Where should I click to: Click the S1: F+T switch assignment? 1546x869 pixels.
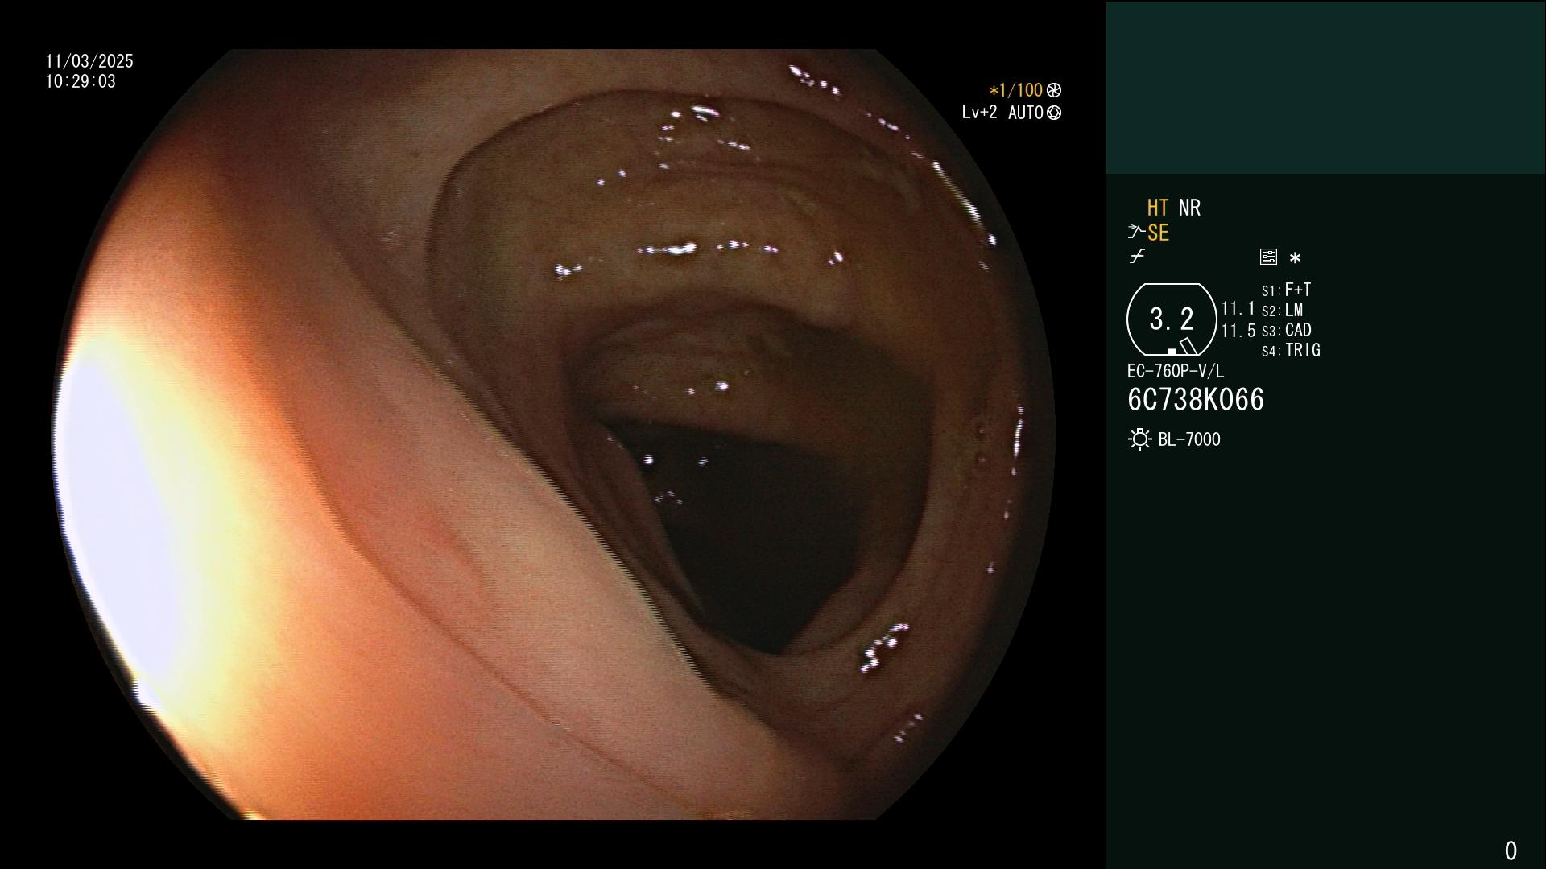coord(1286,290)
